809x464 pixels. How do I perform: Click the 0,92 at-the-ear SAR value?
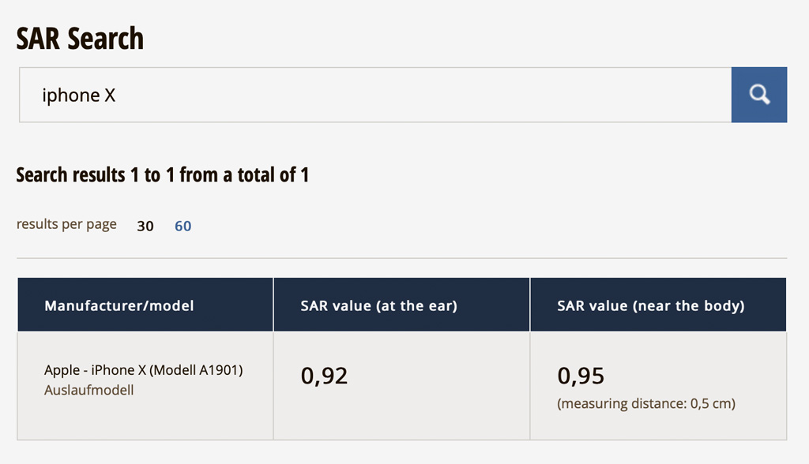coord(324,376)
